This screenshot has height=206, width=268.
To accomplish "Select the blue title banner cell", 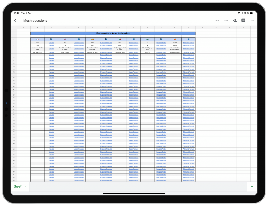I will [113, 33].
